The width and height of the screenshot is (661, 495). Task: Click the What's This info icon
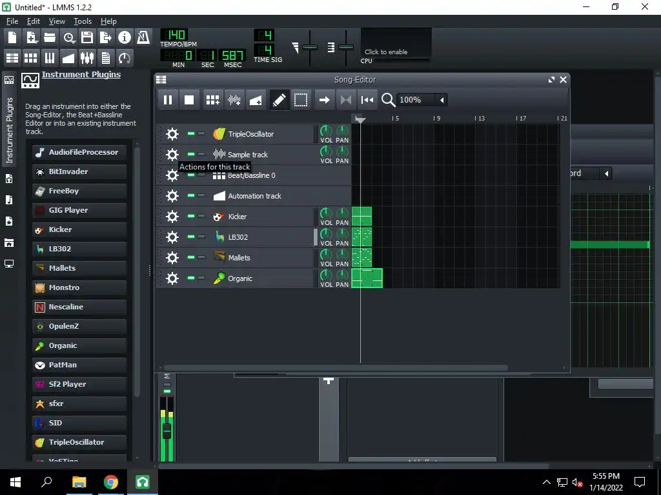(x=125, y=37)
